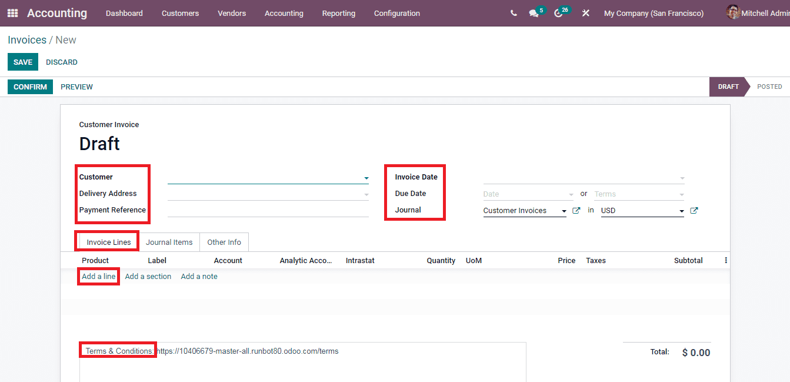Click the CONFIRM button
The image size is (790, 382).
point(30,87)
